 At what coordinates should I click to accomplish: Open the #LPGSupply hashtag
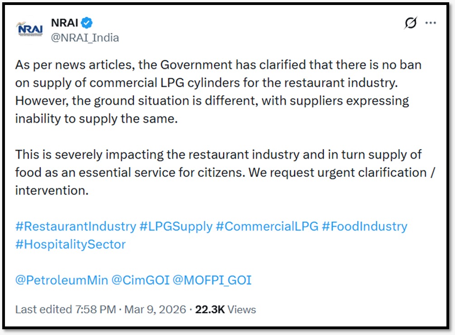176,226
